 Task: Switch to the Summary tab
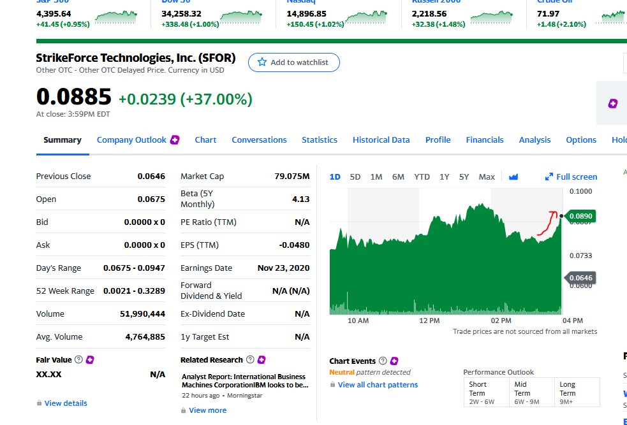tap(63, 140)
